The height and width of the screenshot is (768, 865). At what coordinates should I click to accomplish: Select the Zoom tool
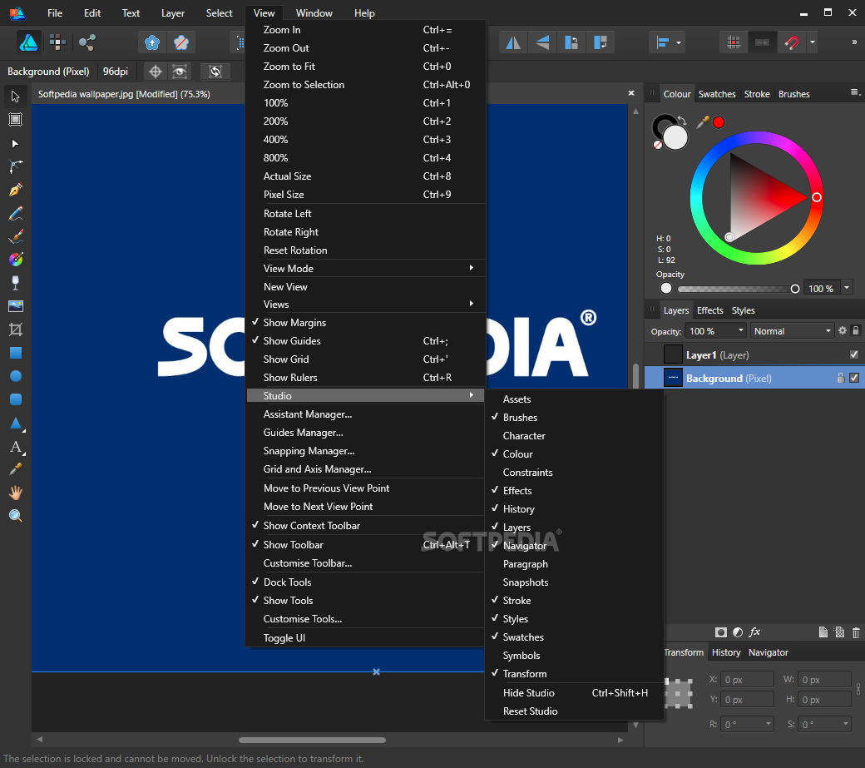(x=16, y=515)
